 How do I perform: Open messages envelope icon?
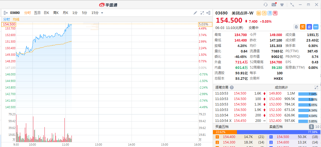[x=274, y=5]
